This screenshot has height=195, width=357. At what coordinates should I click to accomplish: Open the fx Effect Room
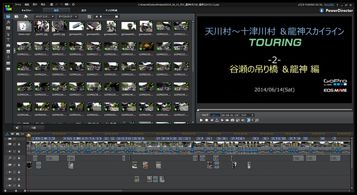(x=9, y=22)
